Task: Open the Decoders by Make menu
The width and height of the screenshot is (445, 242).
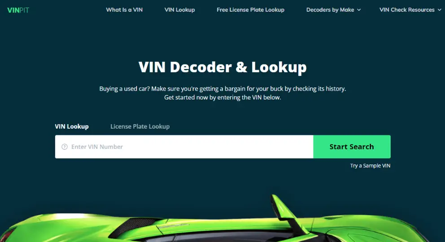Action: [333, 10]
